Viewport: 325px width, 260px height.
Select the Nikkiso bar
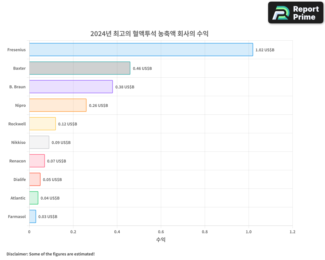[39, 142]
